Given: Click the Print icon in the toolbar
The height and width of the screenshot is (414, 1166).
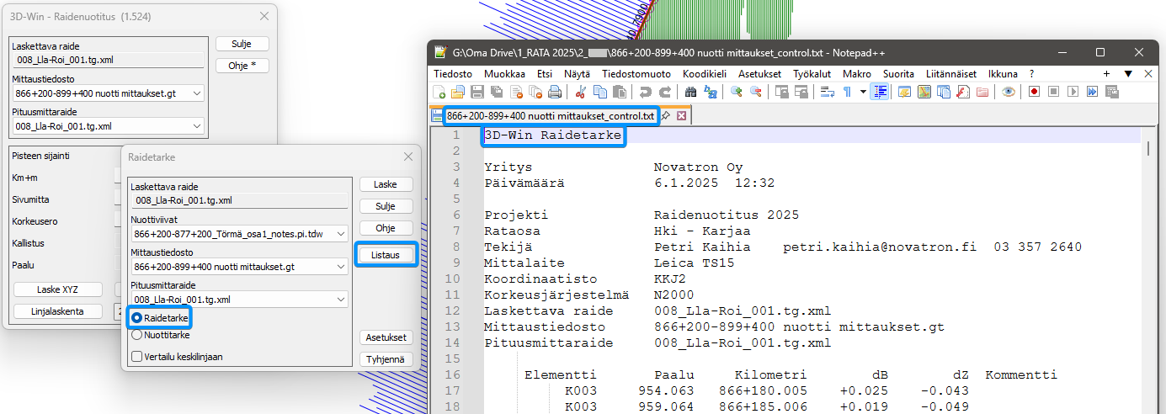Looking at the screenshot, I should tap(555, 92).
